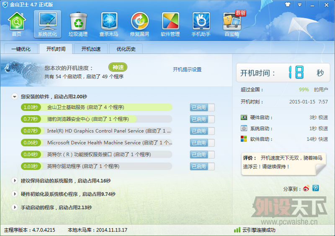Toggle Microsoft Device Health Machine Service switch
This screenshot has width=335, height=236.
coord(202,143)
